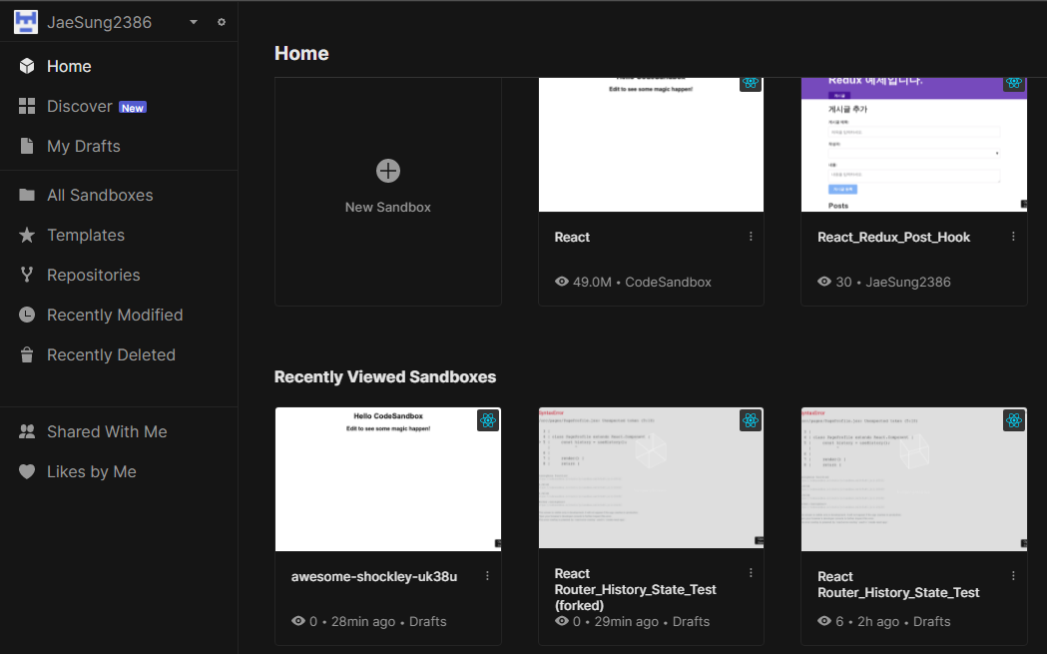Open the React_Redux_Post_Hook thumbnail
1047x660 pixels.
914,145
